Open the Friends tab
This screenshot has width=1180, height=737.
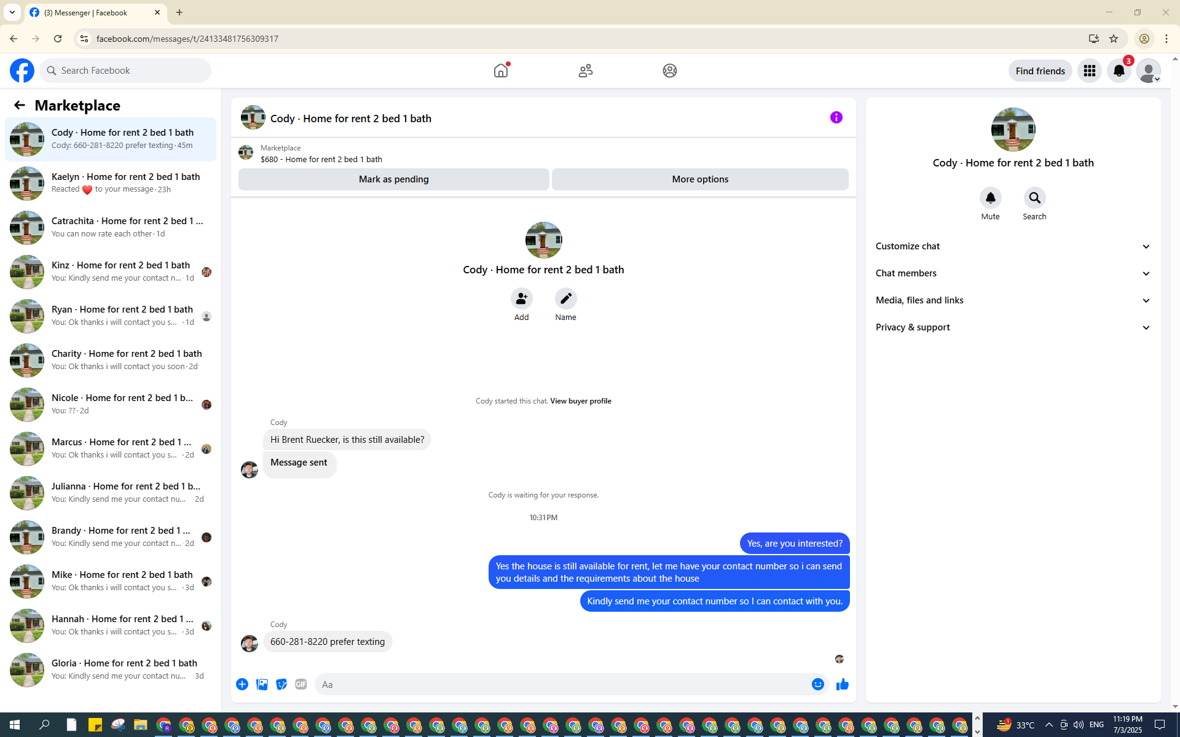click(x=585, y=71)
